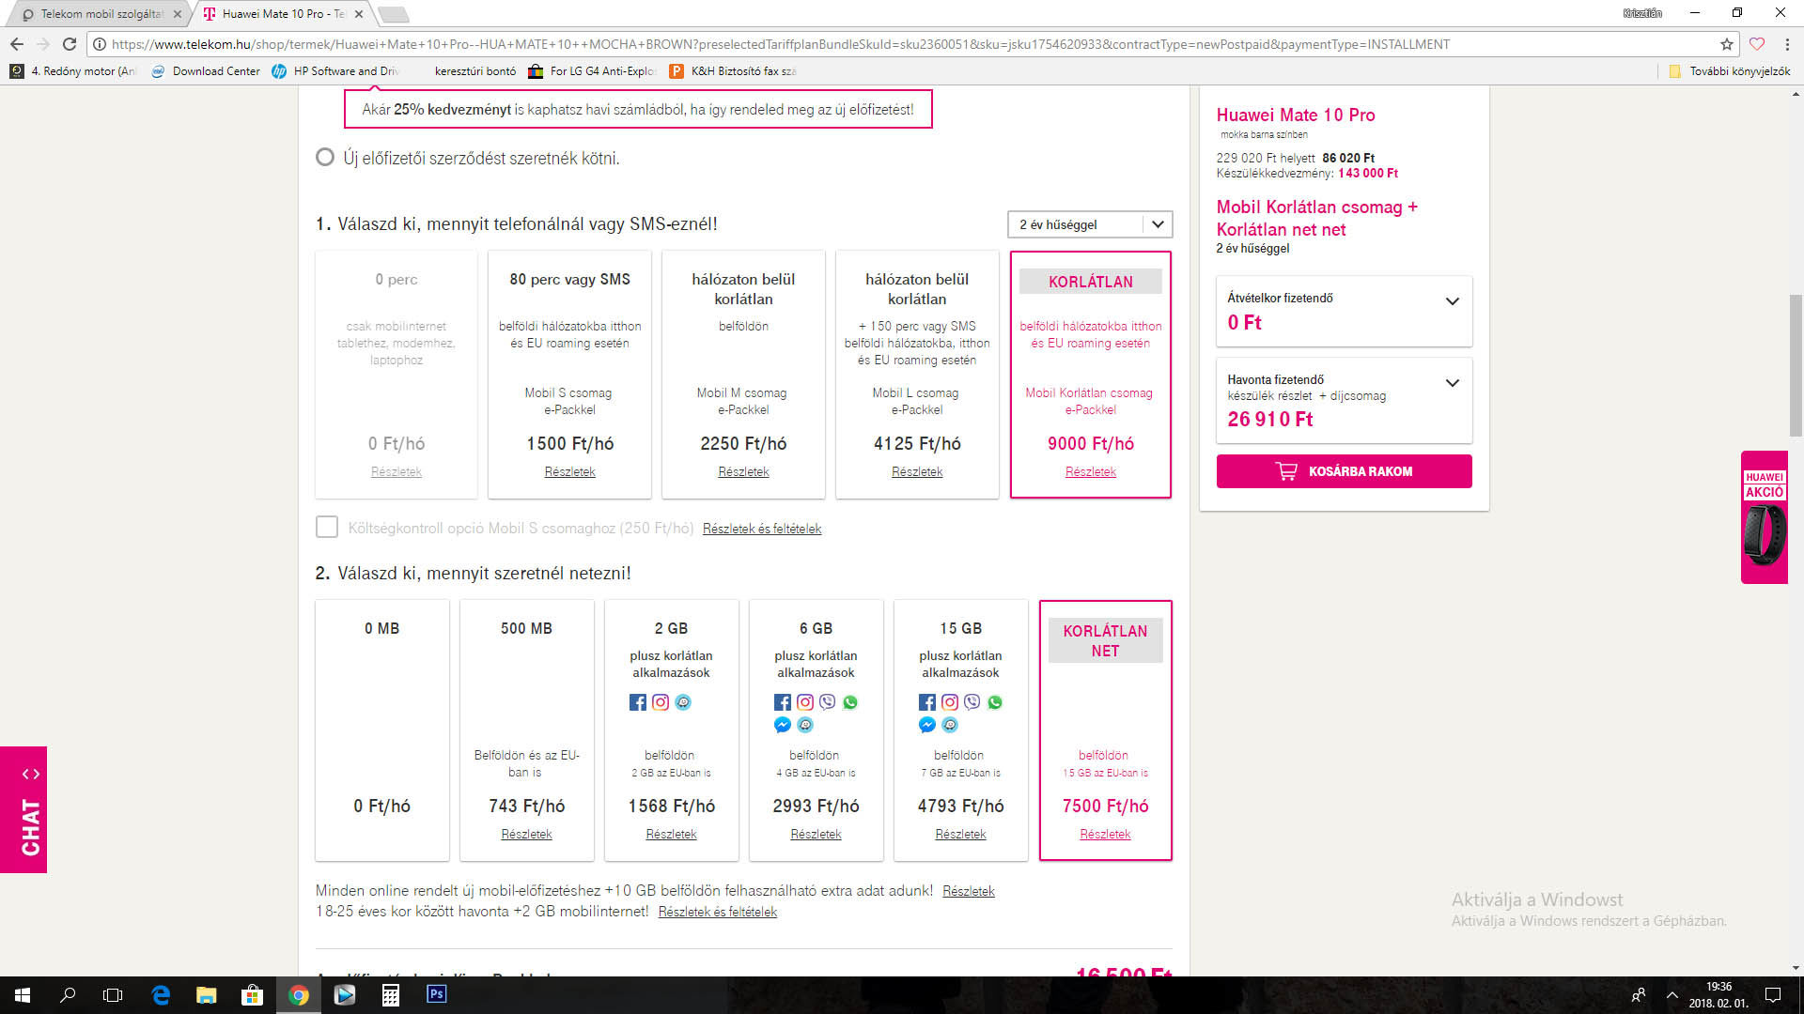Select the 500 MB data option card

pos(527,730)
